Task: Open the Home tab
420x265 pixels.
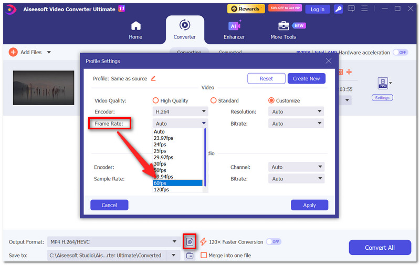Action: pos(135,30)
